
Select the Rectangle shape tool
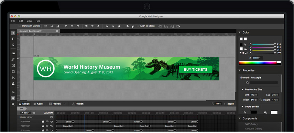click(13, 71)
